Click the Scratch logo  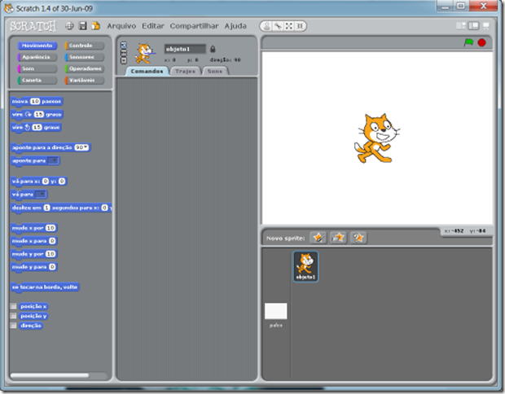tap(33, 26)
